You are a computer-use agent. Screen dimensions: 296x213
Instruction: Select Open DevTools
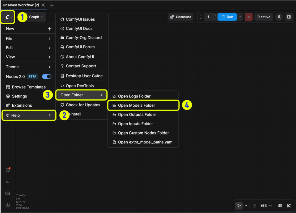pyautogui.click(x=82, y=86)
